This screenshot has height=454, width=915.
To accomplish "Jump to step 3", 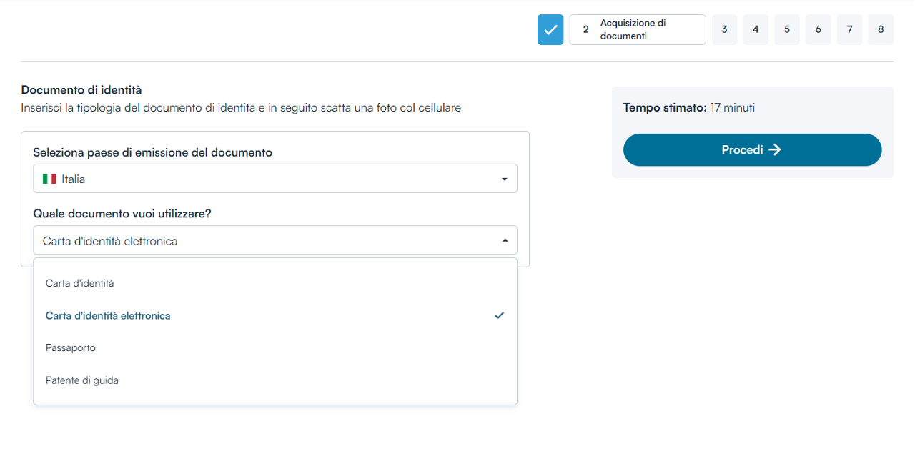I will (724, 30).
